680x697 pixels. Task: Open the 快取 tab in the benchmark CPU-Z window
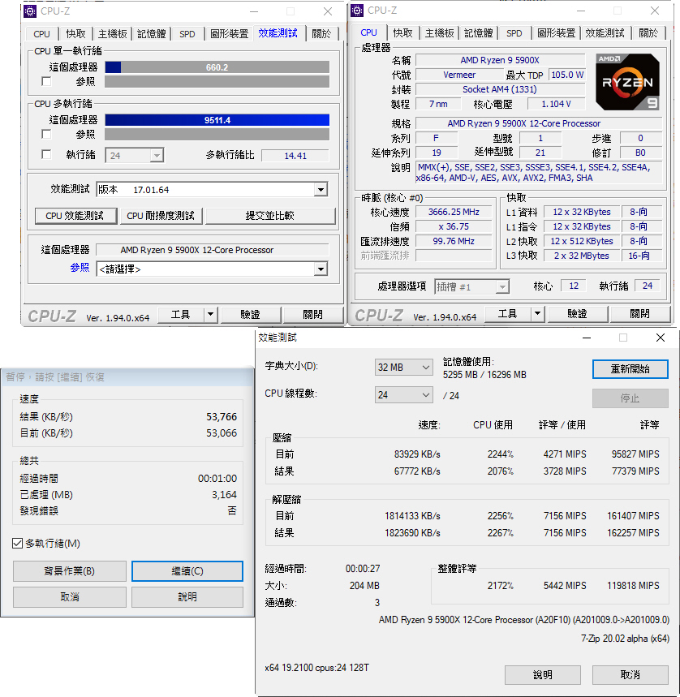[x=75, y=34]
